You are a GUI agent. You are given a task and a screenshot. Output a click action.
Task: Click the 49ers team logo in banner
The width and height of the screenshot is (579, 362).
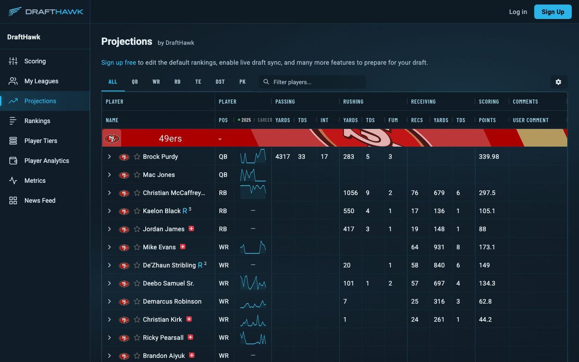tap(112, 138)
